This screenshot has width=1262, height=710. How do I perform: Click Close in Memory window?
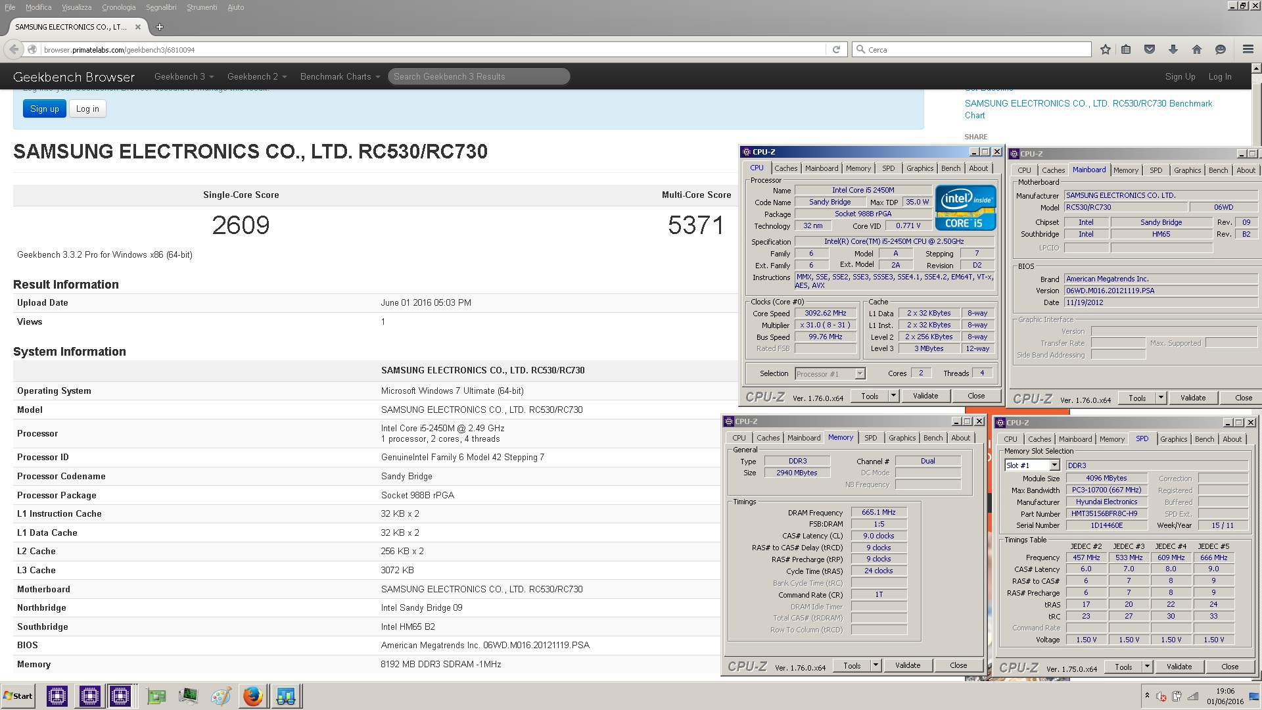coord(958,665)
